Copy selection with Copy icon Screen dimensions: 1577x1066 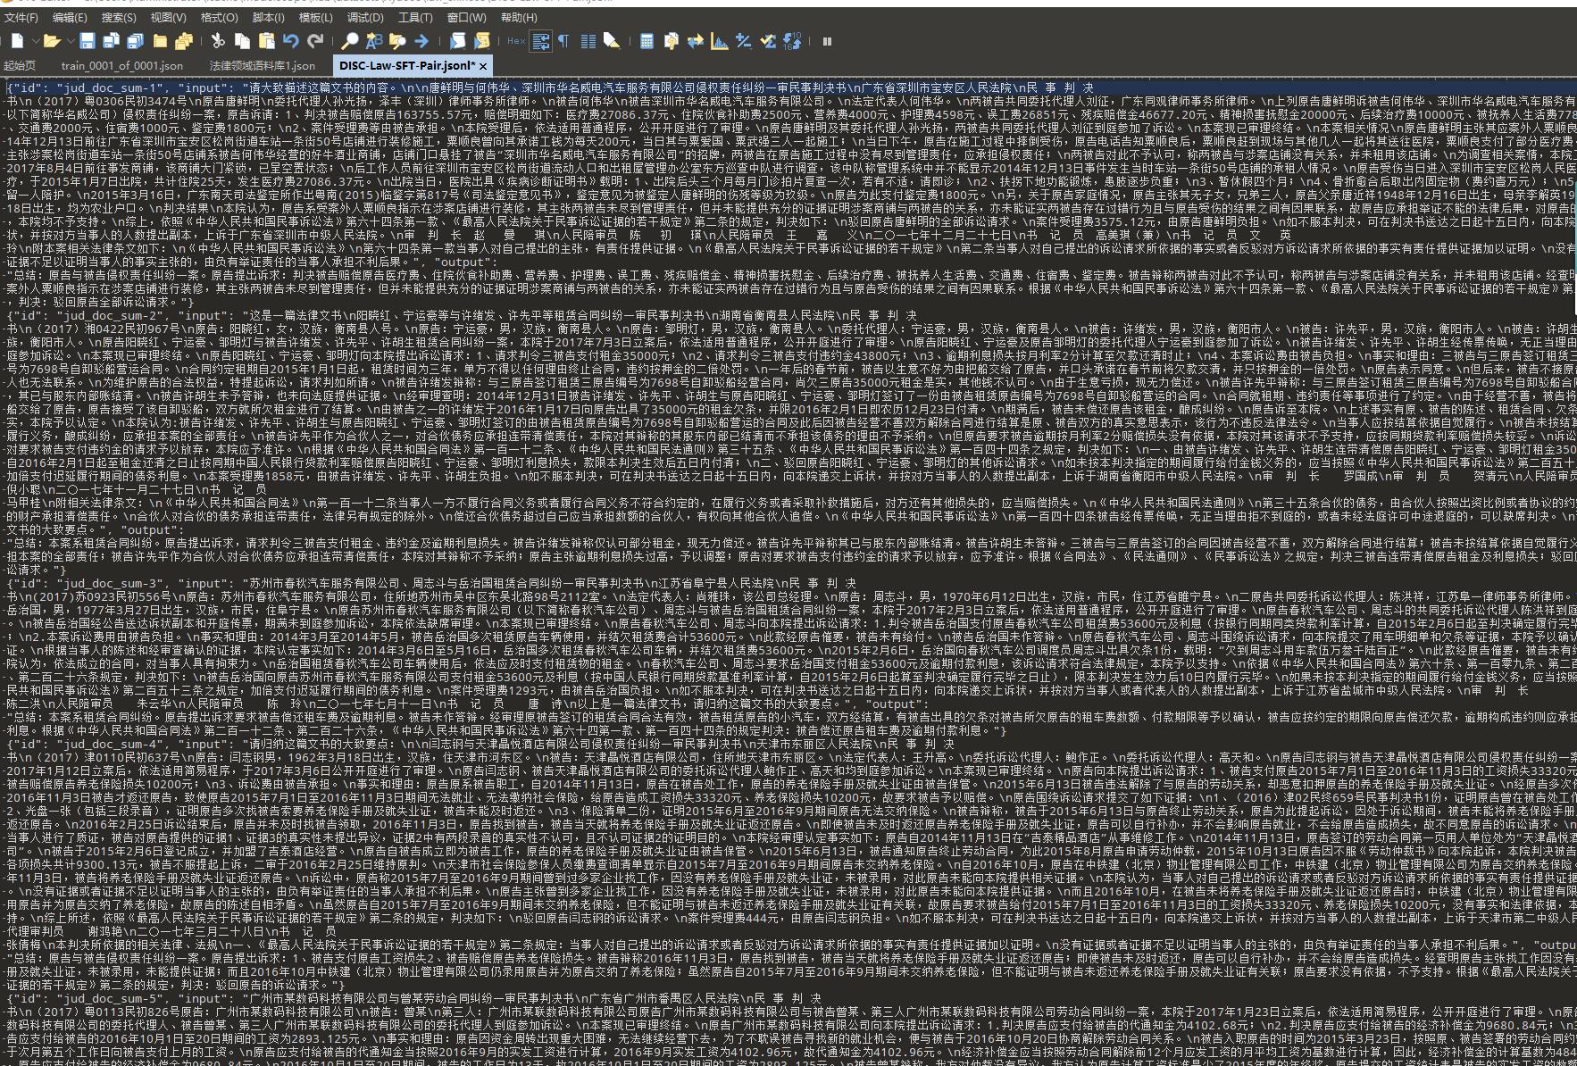(242, 40)
